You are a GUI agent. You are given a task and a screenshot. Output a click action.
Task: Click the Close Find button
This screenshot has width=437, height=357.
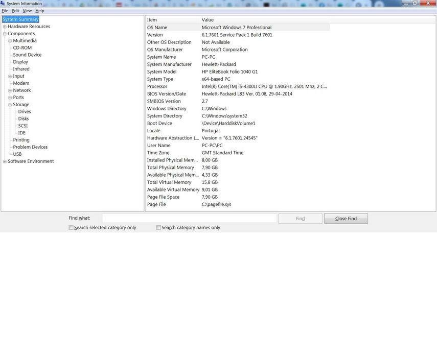346,219
